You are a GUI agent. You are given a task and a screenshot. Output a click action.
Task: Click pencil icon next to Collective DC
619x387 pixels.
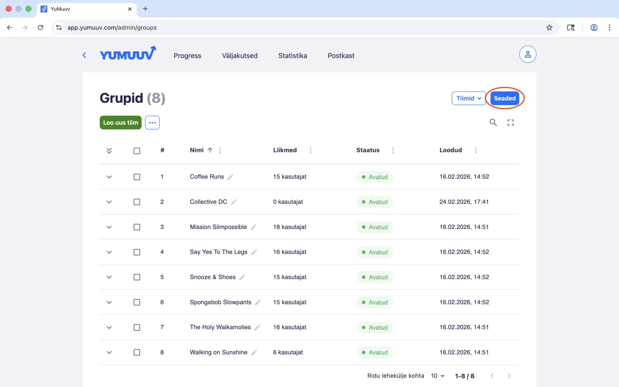(234, 202)
